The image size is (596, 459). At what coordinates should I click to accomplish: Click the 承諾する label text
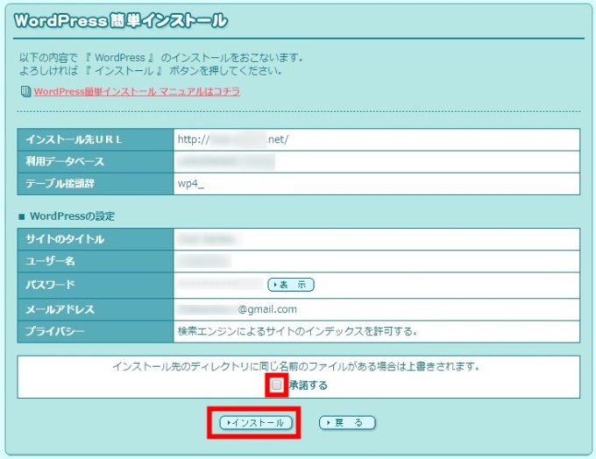308,385
